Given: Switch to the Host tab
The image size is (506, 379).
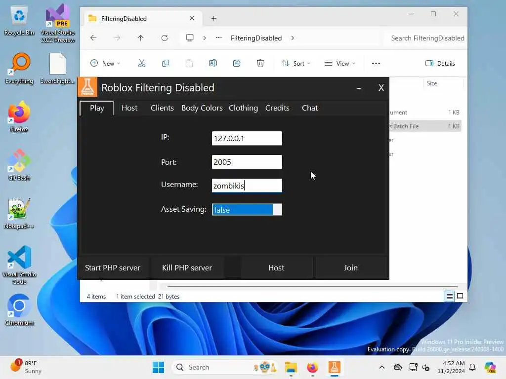Looking at the screenshot, I should (x=129, y=108).
